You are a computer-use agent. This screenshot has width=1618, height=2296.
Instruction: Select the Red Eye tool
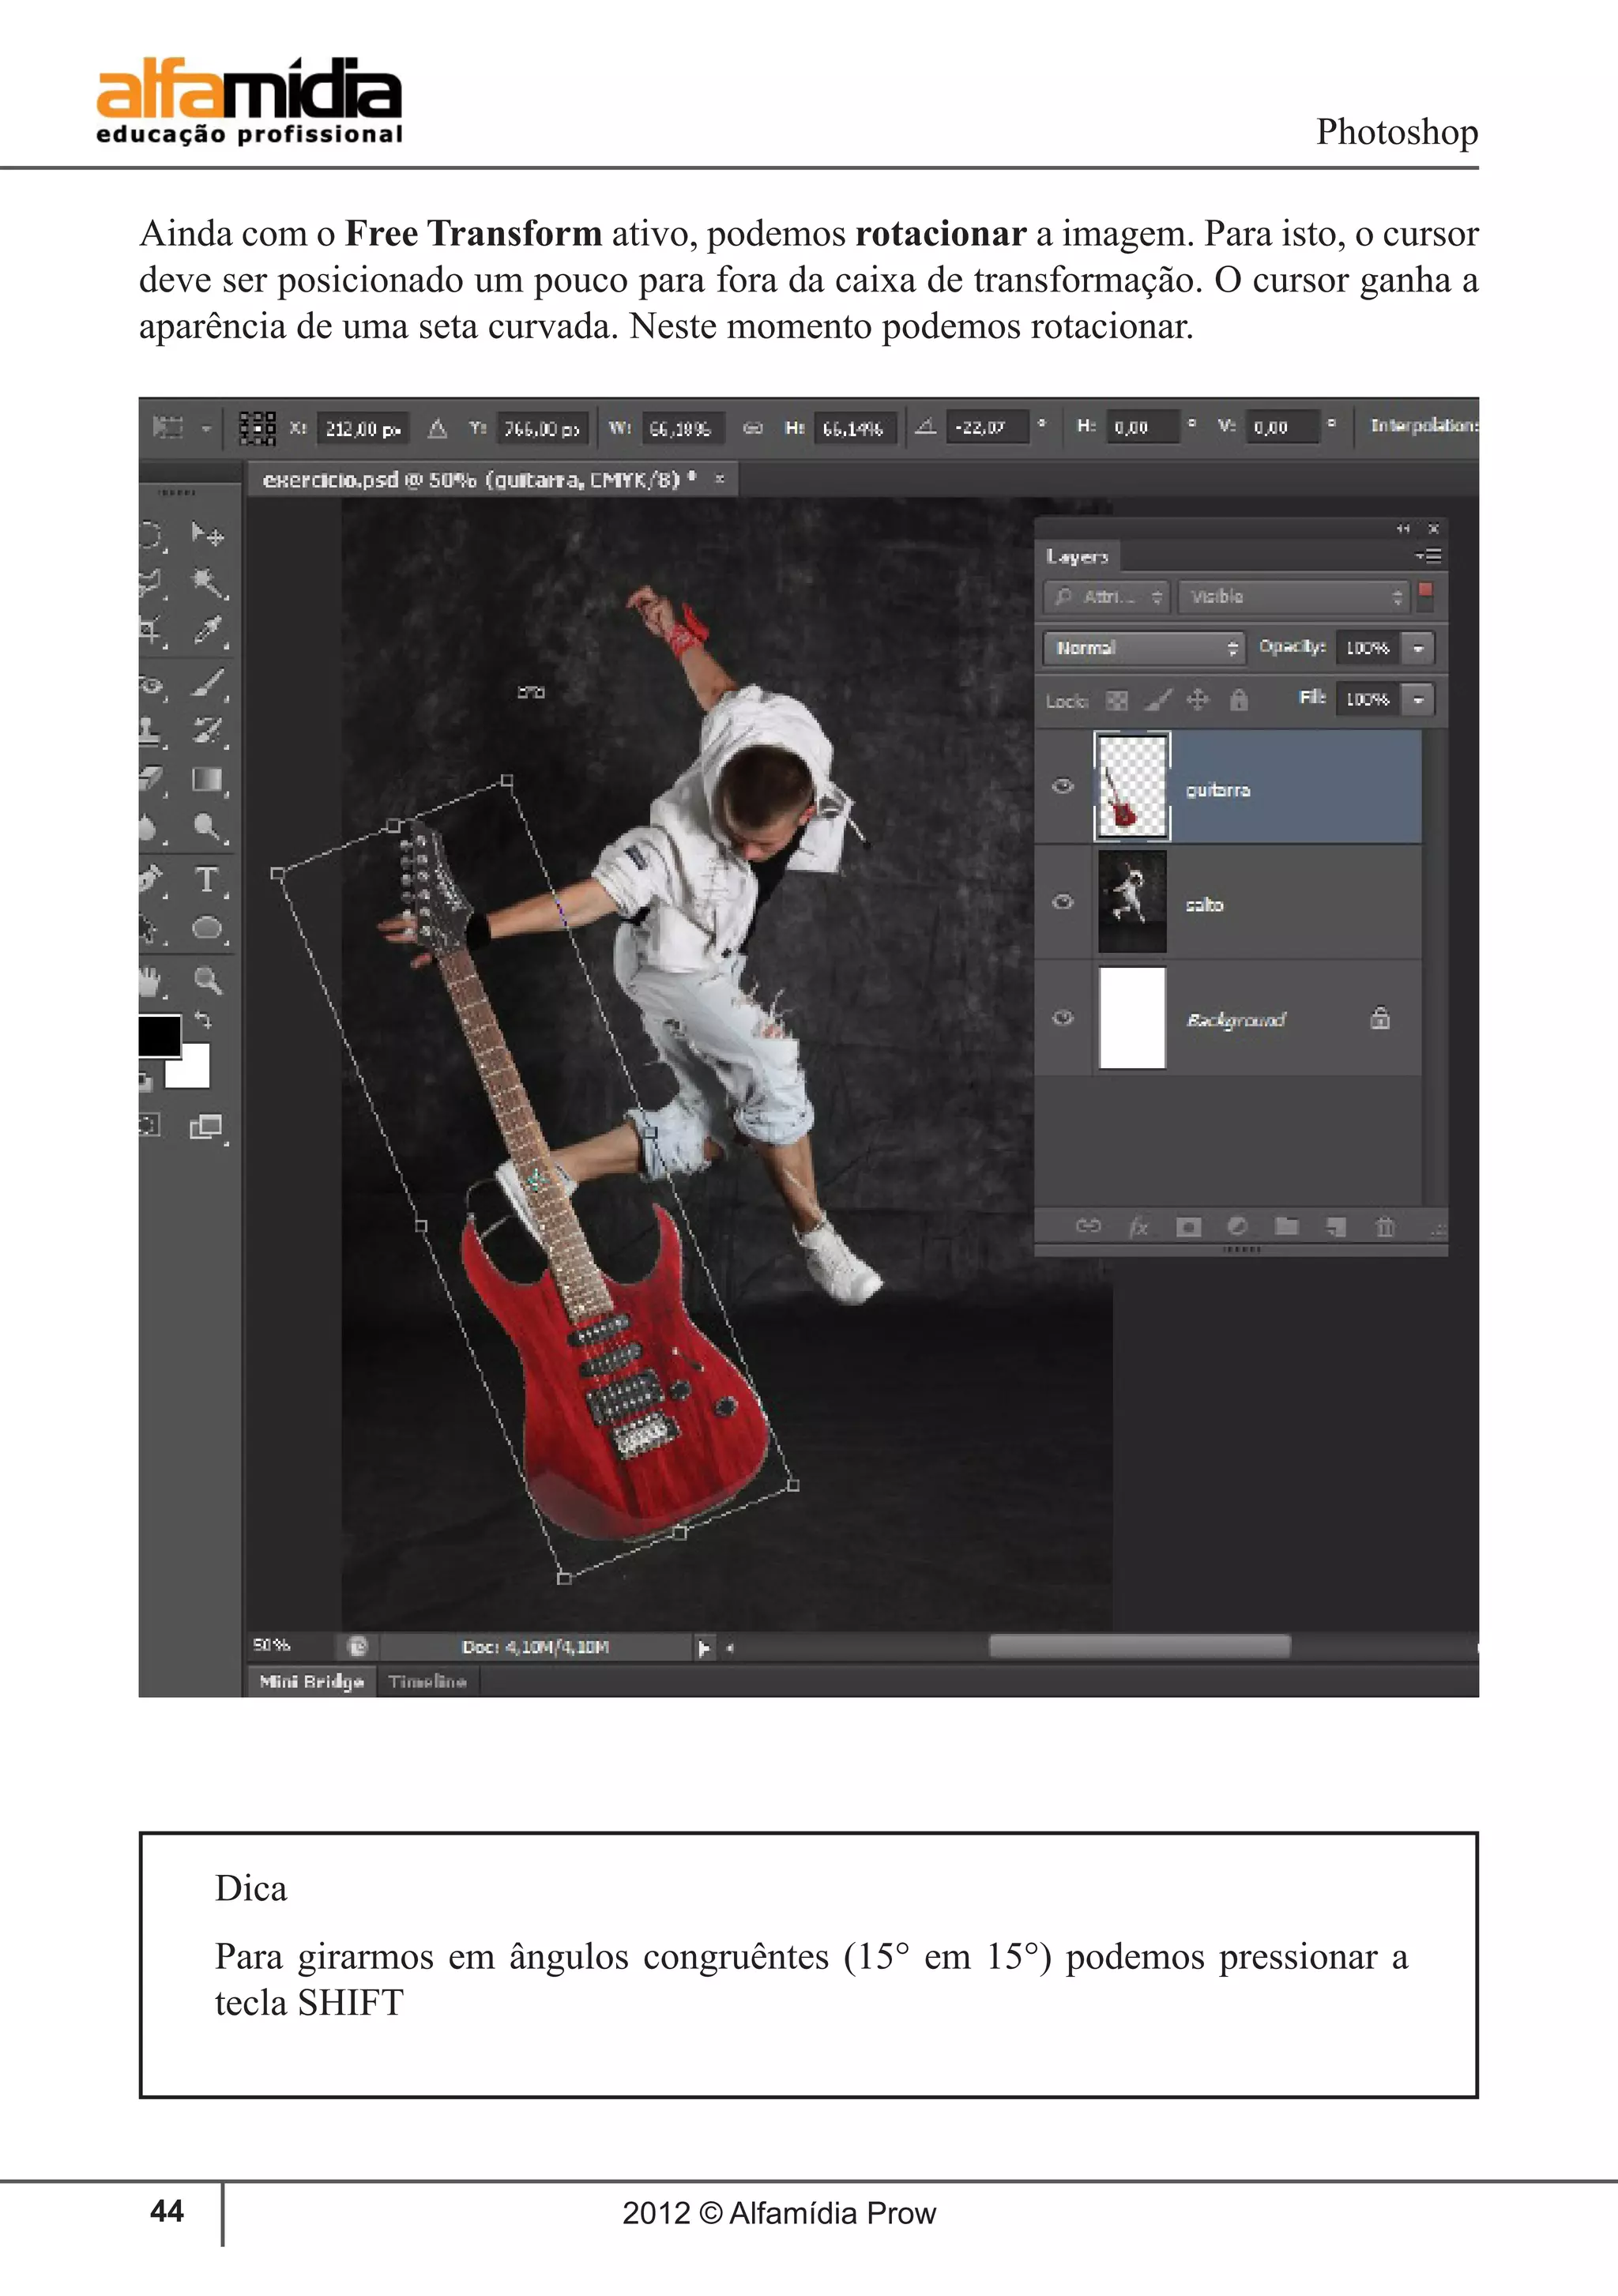tap(151, 685)
